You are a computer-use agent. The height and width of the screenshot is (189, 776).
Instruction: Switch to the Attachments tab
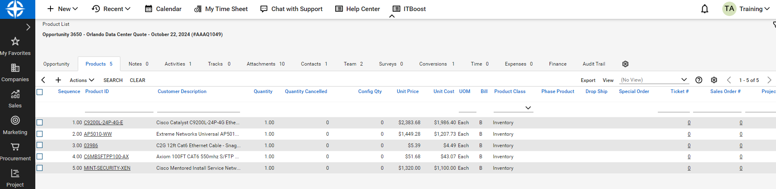click(x=266, y=64)
